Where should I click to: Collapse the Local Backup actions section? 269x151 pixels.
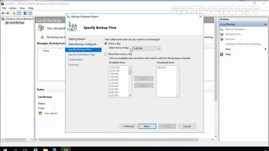tap(265, 24)
